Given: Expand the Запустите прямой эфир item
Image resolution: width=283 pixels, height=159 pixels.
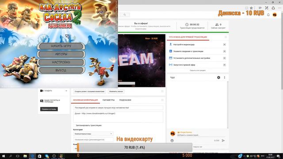Looking at the screenshot, I should 224,65.
